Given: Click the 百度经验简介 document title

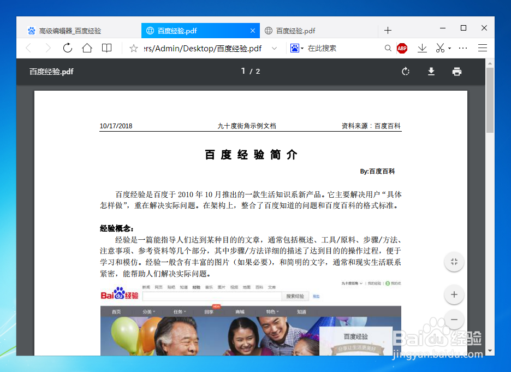Looking at the screenshot, I should coord(251,155).
